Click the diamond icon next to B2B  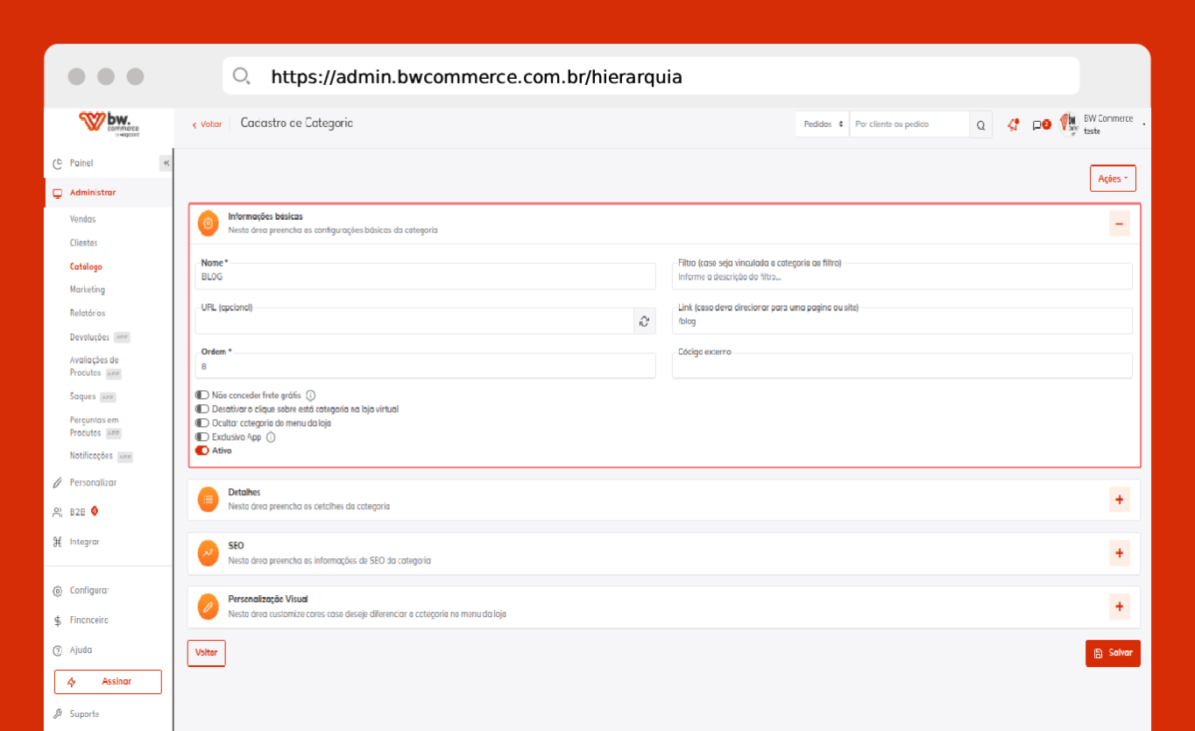click(95, 512)
